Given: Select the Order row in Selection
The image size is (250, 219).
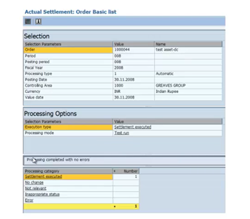Looking at the screenshot, I should pos(68,50).
